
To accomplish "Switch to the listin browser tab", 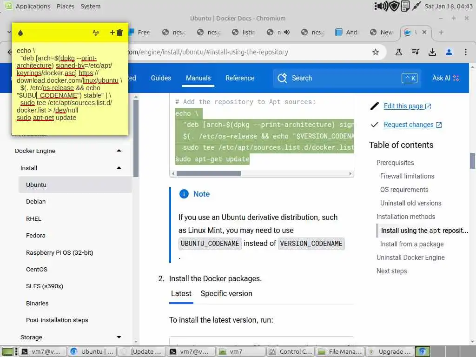I will coord(244,32).
